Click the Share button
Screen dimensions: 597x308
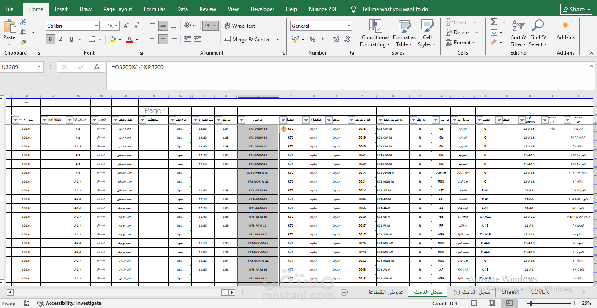coord(576,9)
